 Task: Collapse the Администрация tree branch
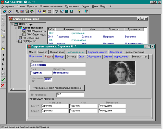[x=16, y=28]
